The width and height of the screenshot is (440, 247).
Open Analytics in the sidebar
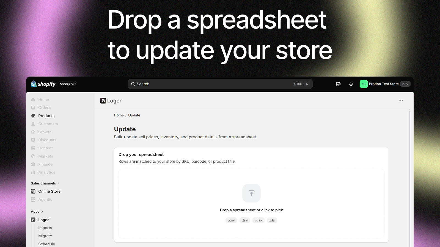point(47,172)
